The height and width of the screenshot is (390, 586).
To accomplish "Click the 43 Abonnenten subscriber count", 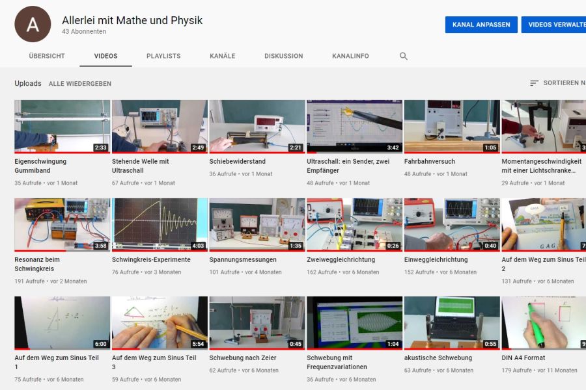I will (x=84, y=32).
